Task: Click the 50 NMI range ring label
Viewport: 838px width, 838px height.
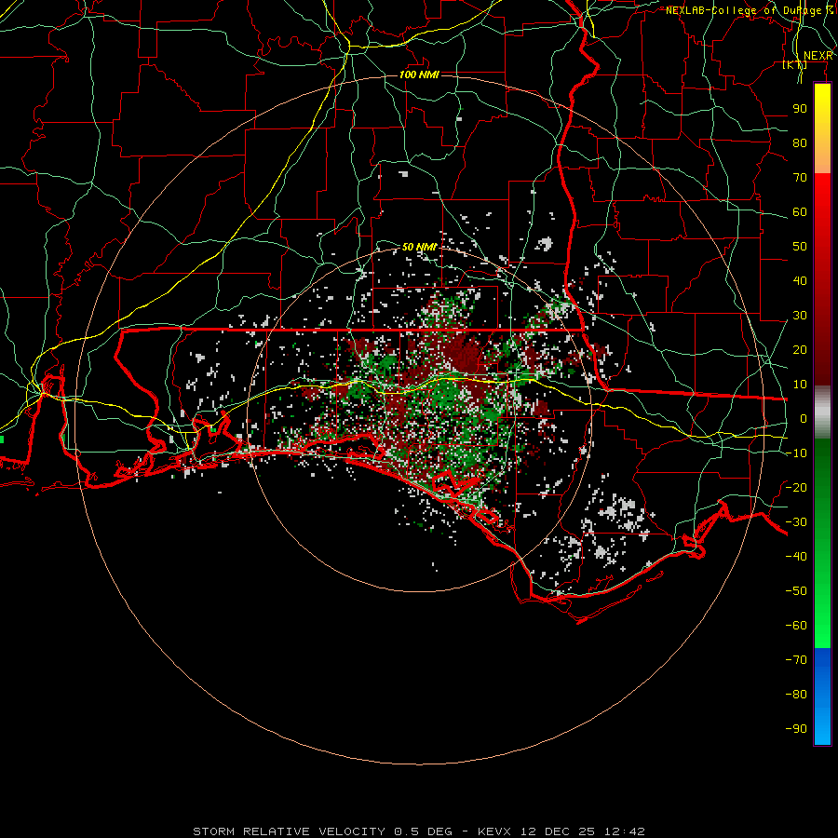Action: [x=419, y=247]
